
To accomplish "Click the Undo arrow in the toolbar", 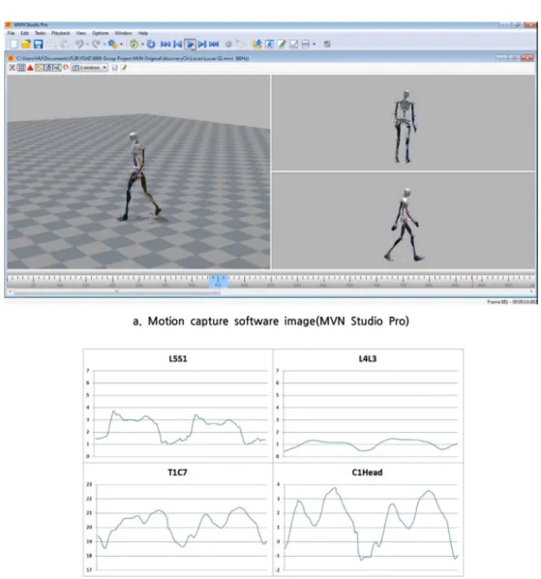I will [79, 45].
